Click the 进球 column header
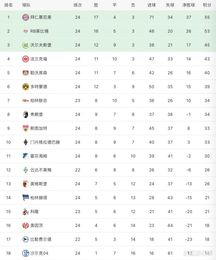The width and height of the screenshot is (216, 260). coord(152,5)
